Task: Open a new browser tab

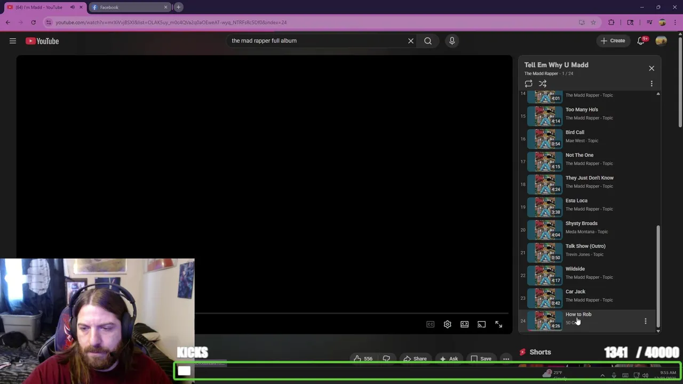Action: [x=179, y=7]
